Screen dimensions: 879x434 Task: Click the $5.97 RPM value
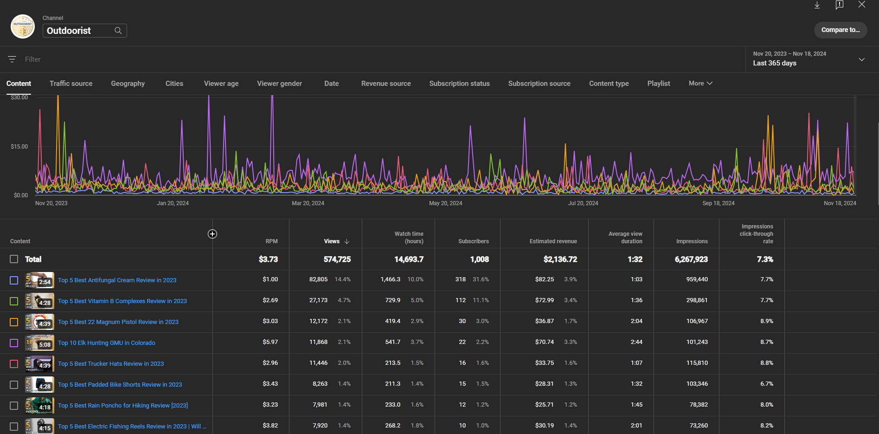[x=270, y=342]
